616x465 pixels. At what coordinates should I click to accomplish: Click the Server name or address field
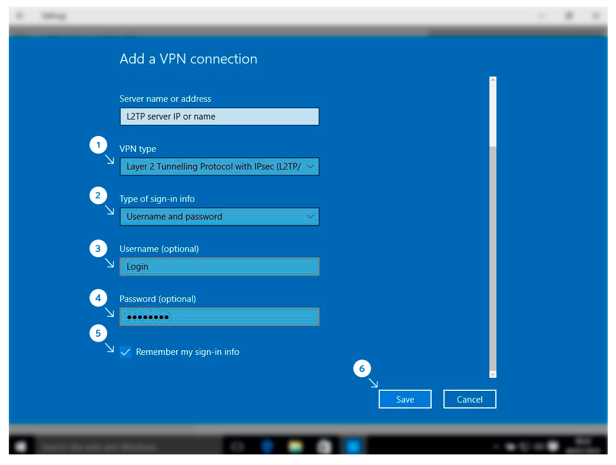(219, 117)
